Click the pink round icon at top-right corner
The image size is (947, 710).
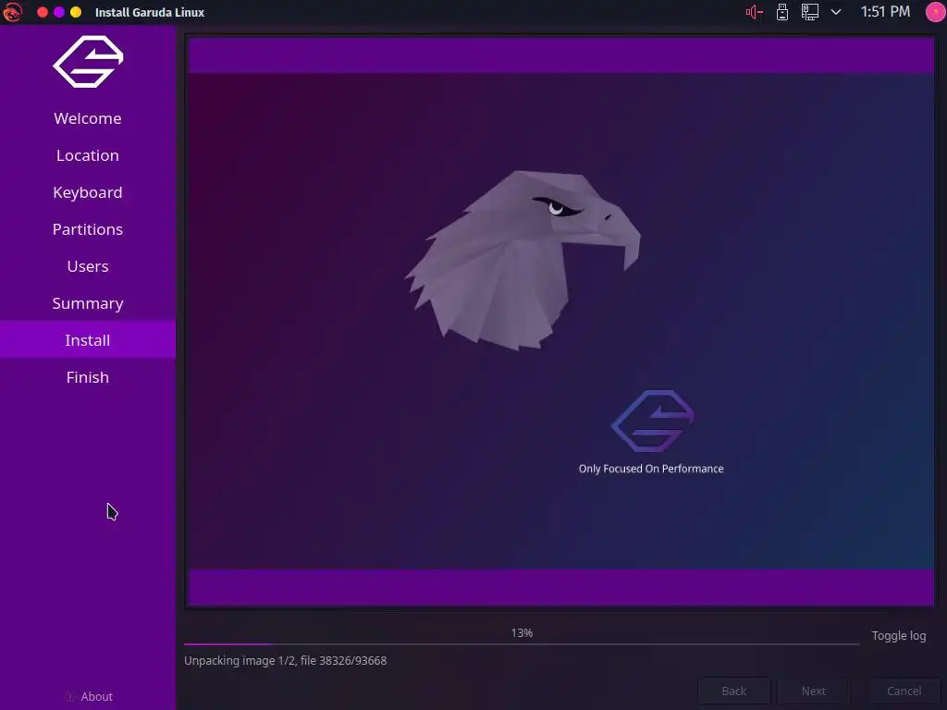pos(936,12)
